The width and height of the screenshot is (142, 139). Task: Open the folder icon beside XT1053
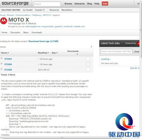click(x=1, y=58)
